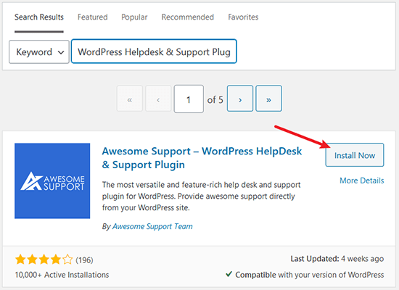Jump to the last results page
The width and height of the screenshot is (399, 290).
click(268, 99)
